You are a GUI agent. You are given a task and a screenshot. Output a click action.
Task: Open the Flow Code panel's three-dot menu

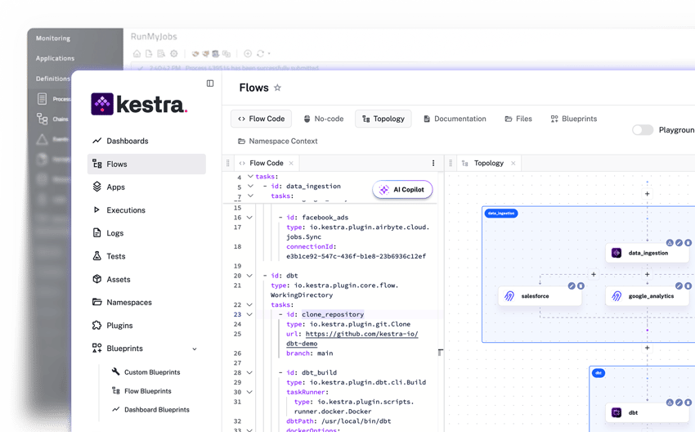[433, 163]
